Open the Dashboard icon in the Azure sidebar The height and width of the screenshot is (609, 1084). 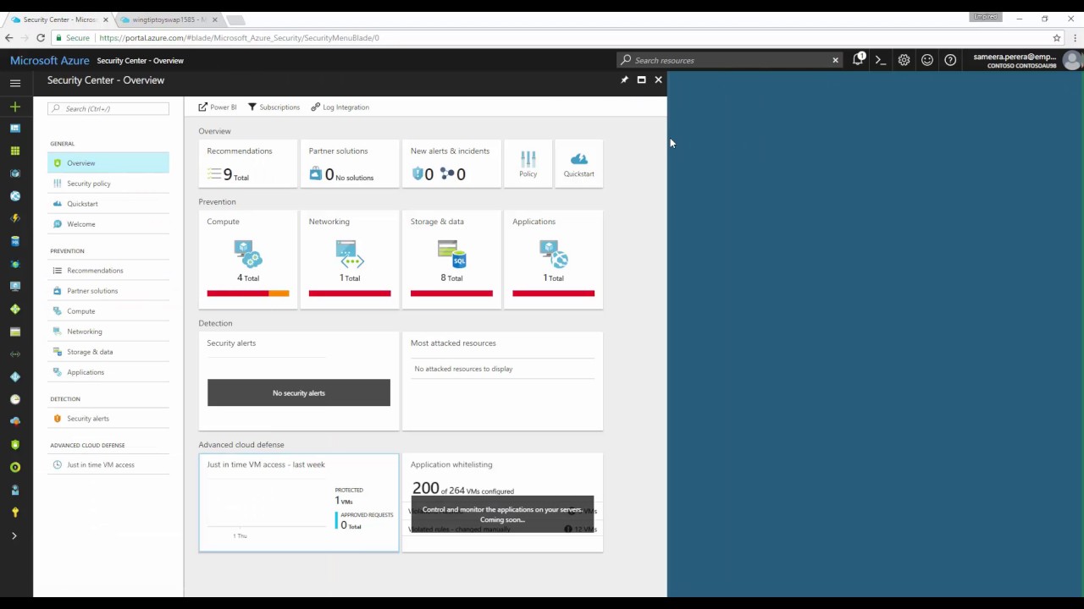click(15, 129)
